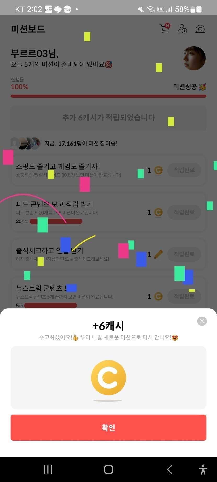Select 적립완료 for the shopping mission

tap(184, 170)
